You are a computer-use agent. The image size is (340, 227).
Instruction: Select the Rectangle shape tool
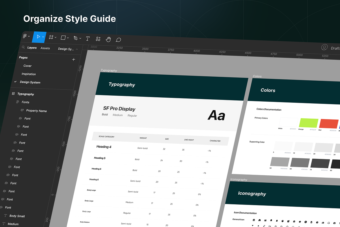(63, 37)
